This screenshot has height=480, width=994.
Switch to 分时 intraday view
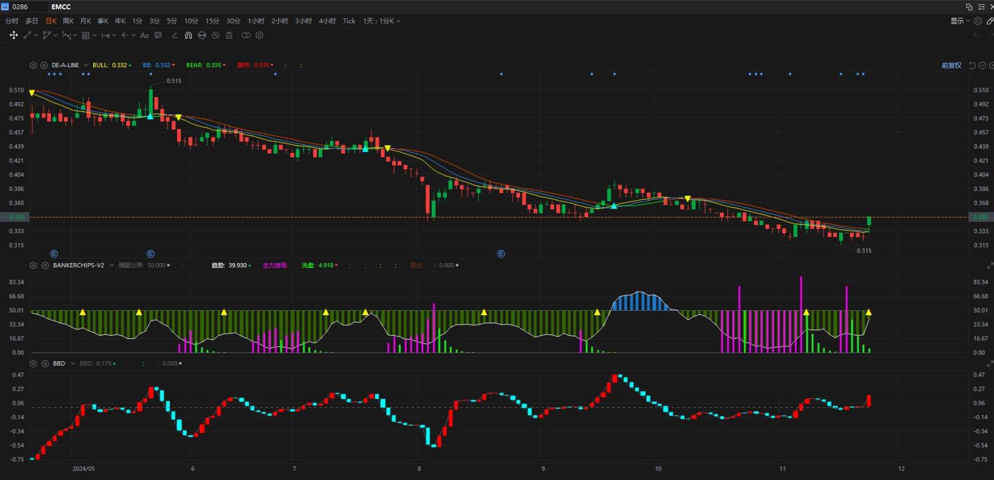coord(12,21)
